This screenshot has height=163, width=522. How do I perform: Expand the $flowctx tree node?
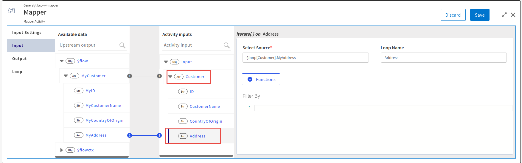tap(62, 150)
